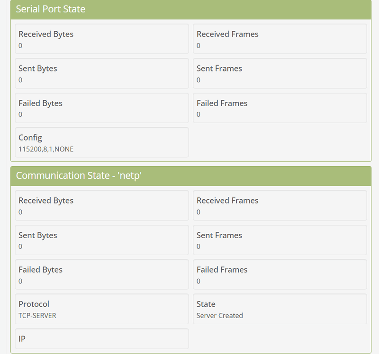Click the Communication State - 'netp' header
379x354 pixels.
(79, 176)
